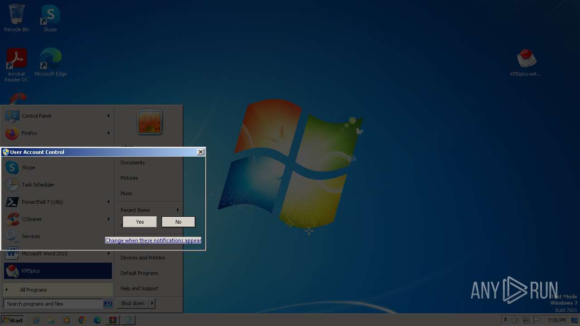This screenshot has height=326, width=580.
Task: Click the Shut down button
Action: click(133, 303)
